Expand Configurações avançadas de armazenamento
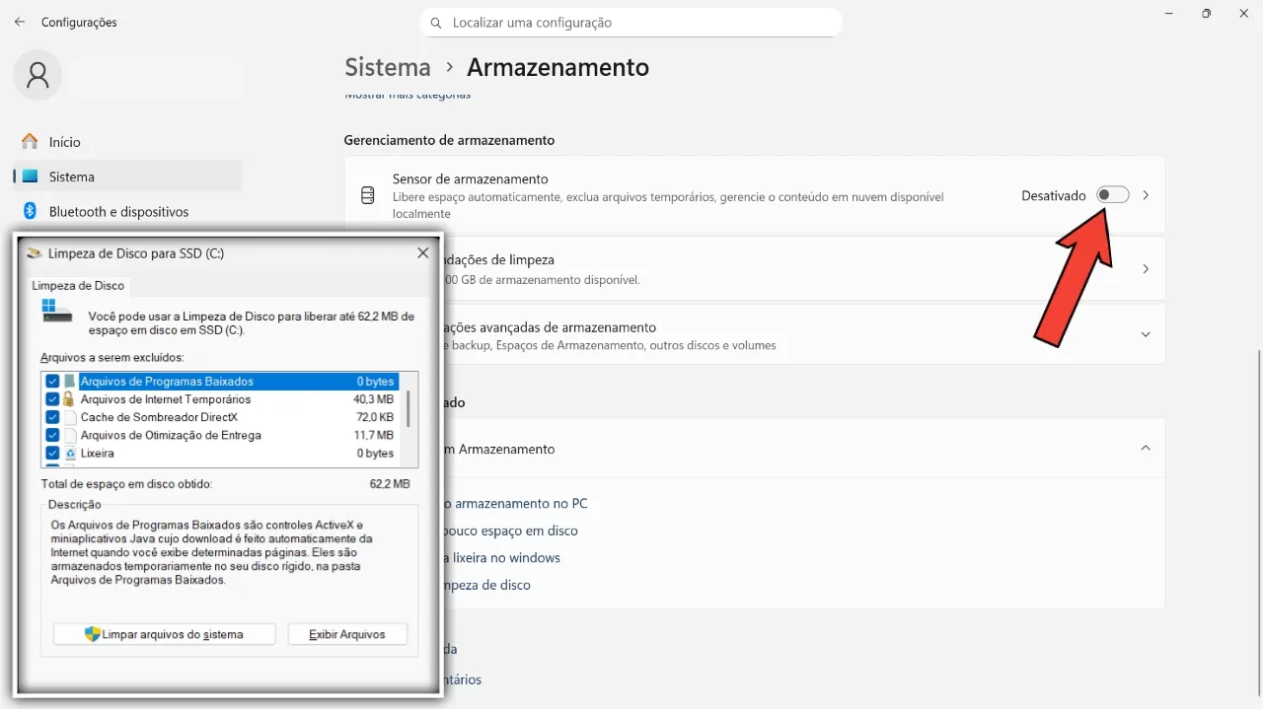This screenshot has height=709, width=1263. click(1145, 333)
